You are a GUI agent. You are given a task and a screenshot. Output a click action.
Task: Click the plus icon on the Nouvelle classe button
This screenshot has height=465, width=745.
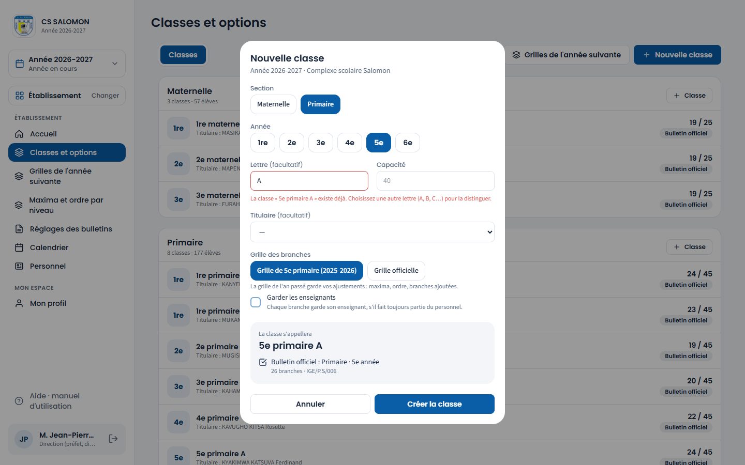pyautogui.click(x=647, y=55)
